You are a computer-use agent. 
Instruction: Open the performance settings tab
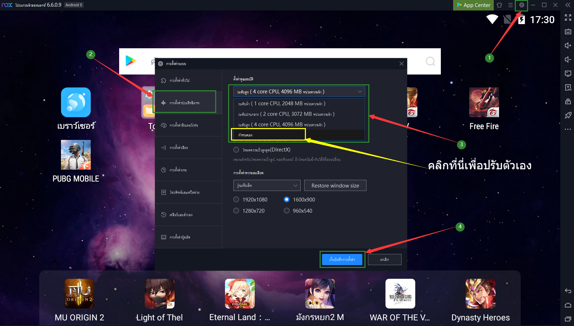[x=185, y=103]
